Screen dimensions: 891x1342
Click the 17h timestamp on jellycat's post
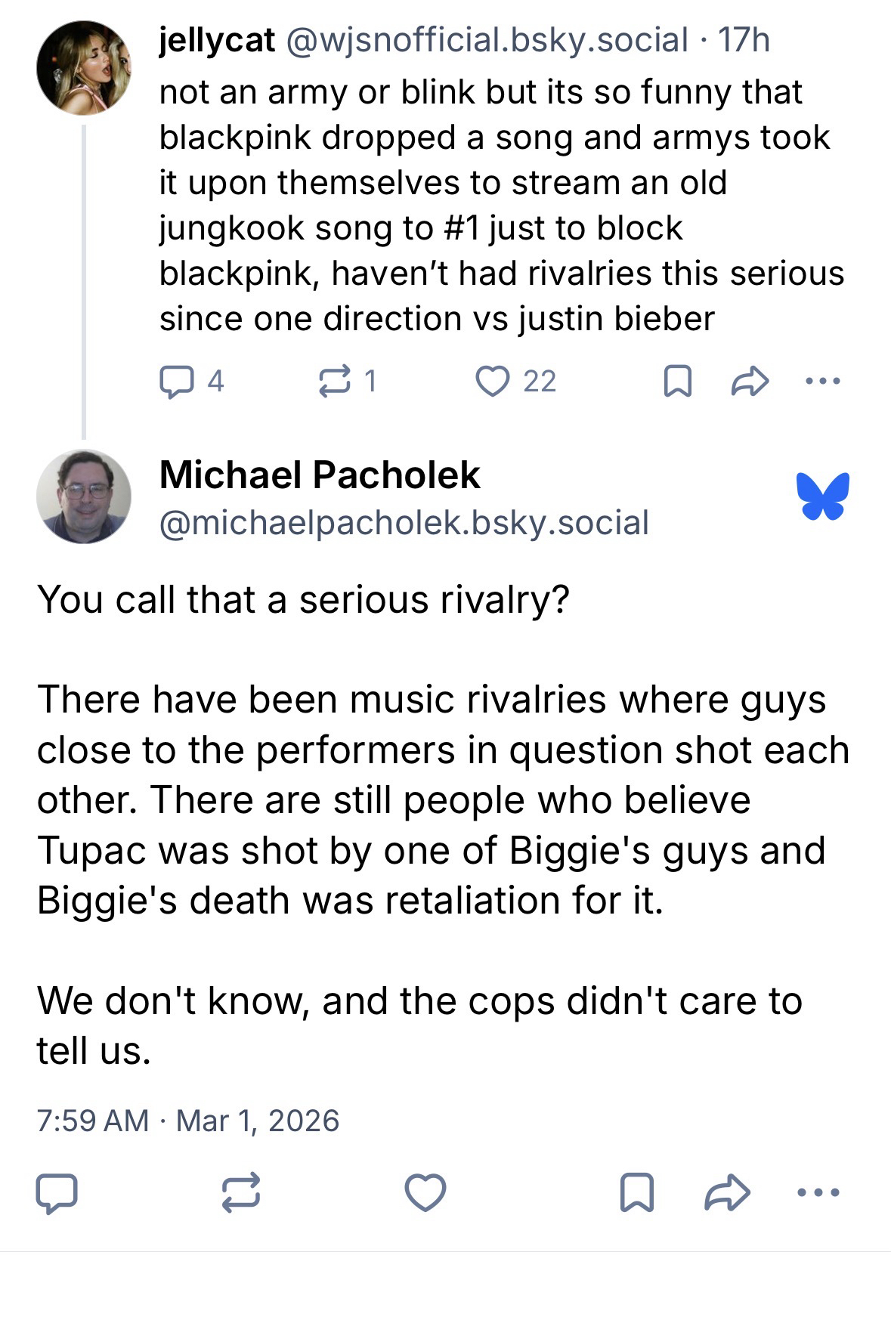coord(744,40)
